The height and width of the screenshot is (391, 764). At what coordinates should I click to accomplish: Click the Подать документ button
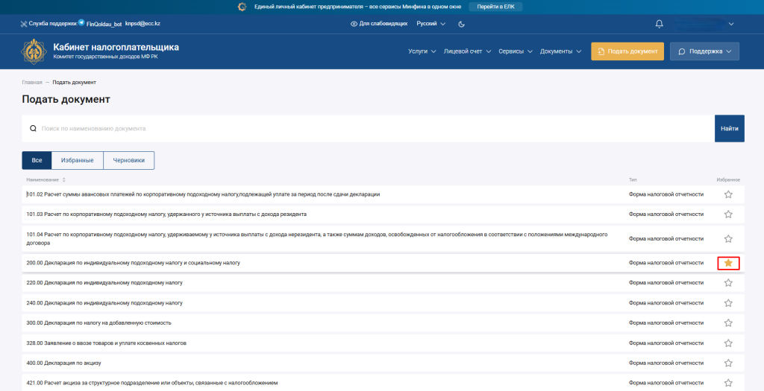coord(627,51)
